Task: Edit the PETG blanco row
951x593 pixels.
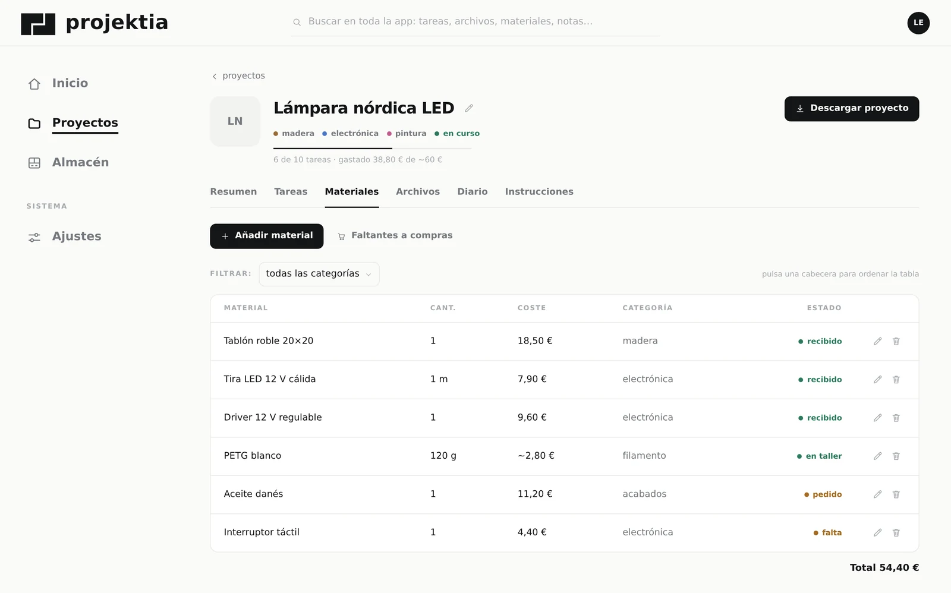Action: click(x=877, y=456)
